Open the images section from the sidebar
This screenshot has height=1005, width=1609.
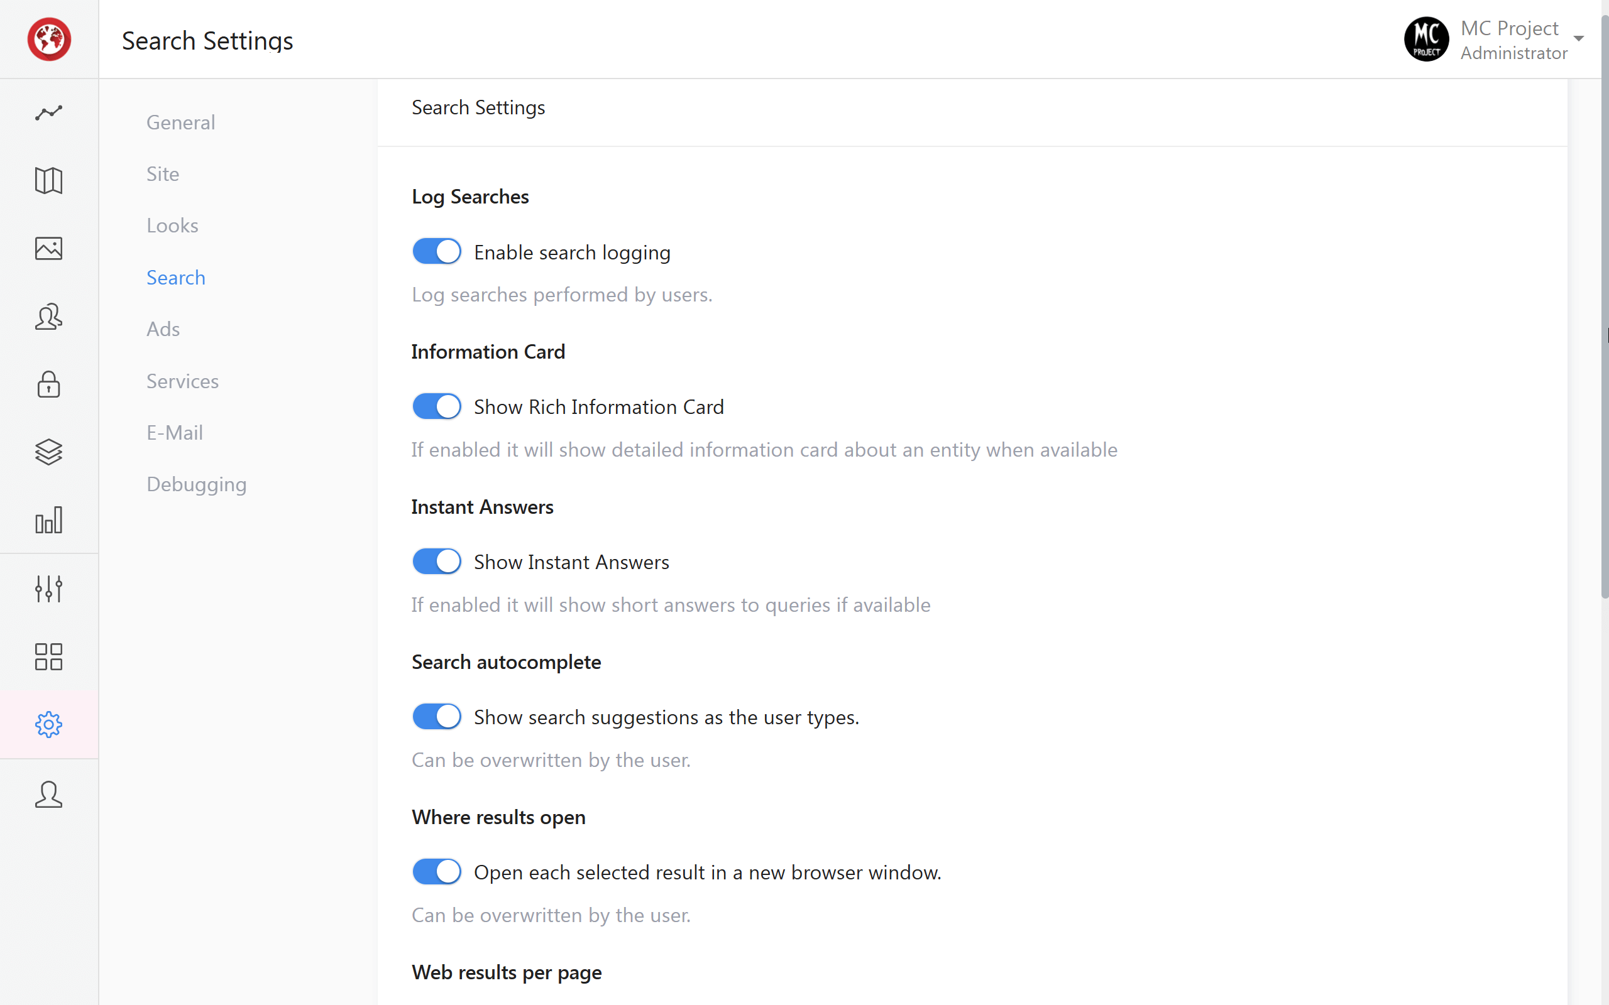pos(48,248)
